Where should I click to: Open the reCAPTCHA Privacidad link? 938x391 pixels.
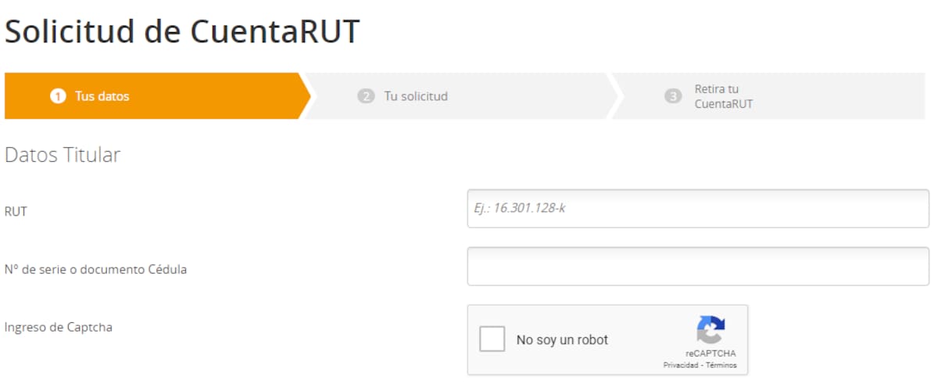tap(680, 365)
